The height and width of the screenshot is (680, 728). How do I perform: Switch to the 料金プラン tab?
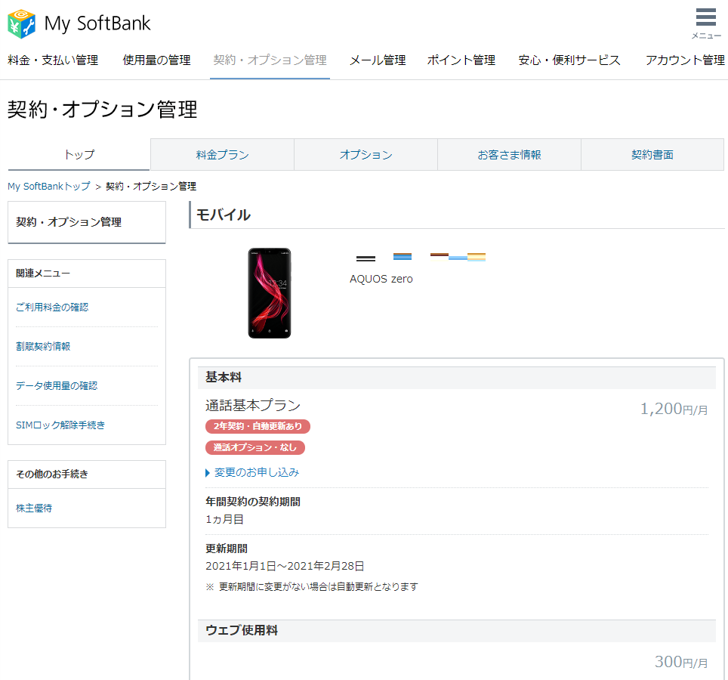click(222, 155)
